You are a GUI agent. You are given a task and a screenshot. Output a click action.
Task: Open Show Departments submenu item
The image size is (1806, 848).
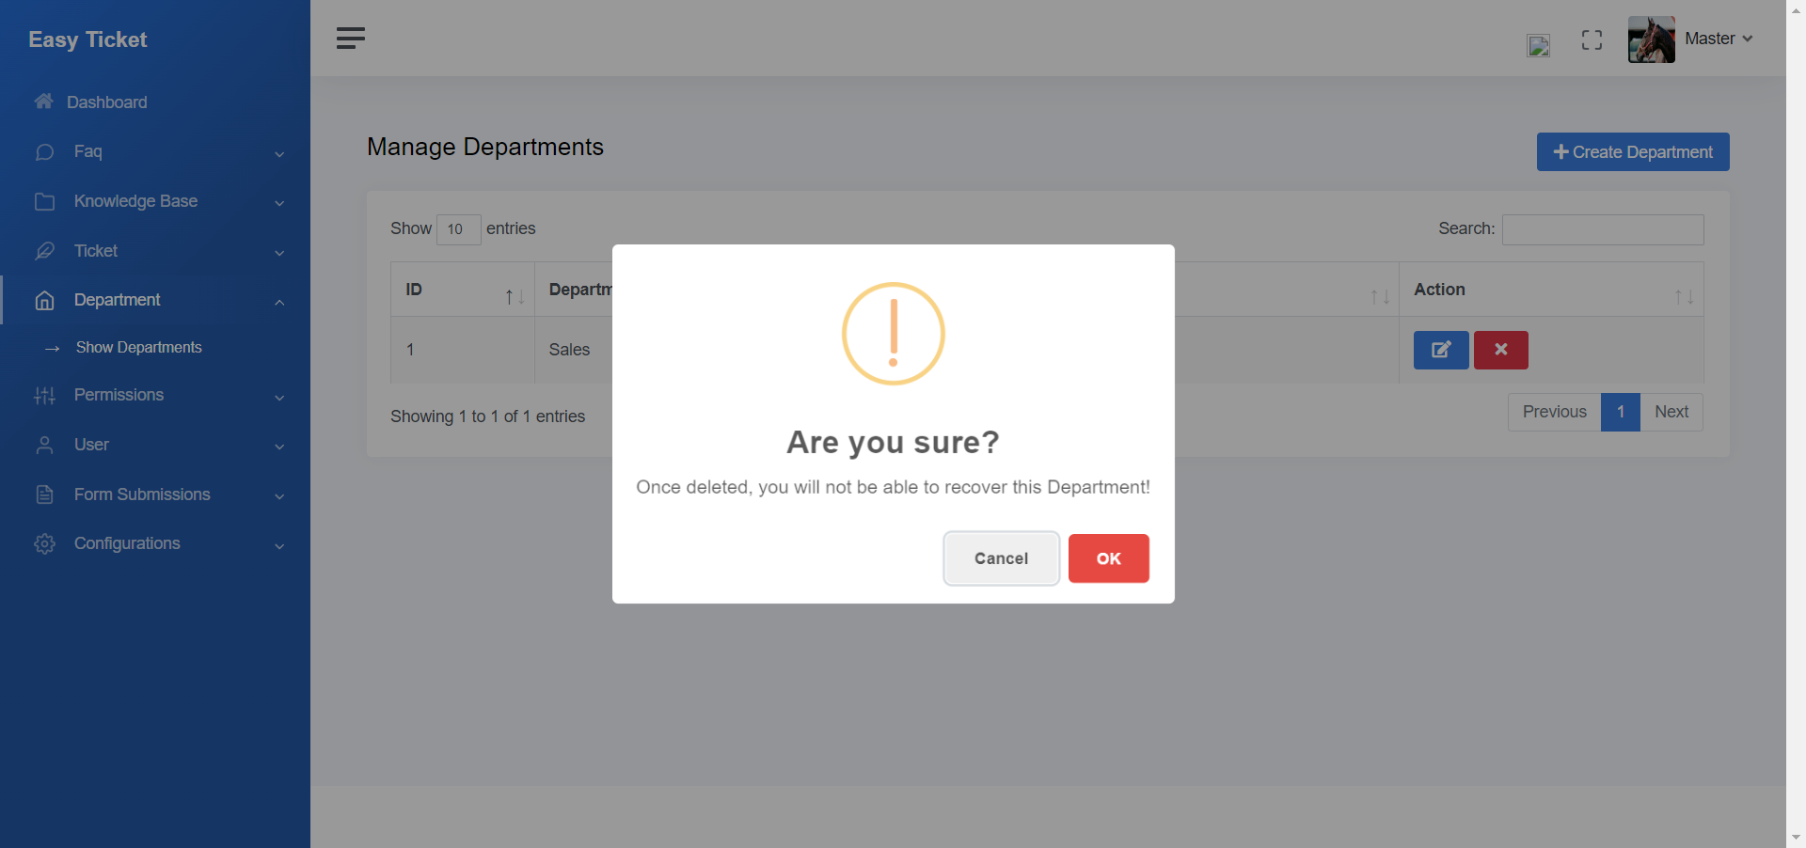138,348
